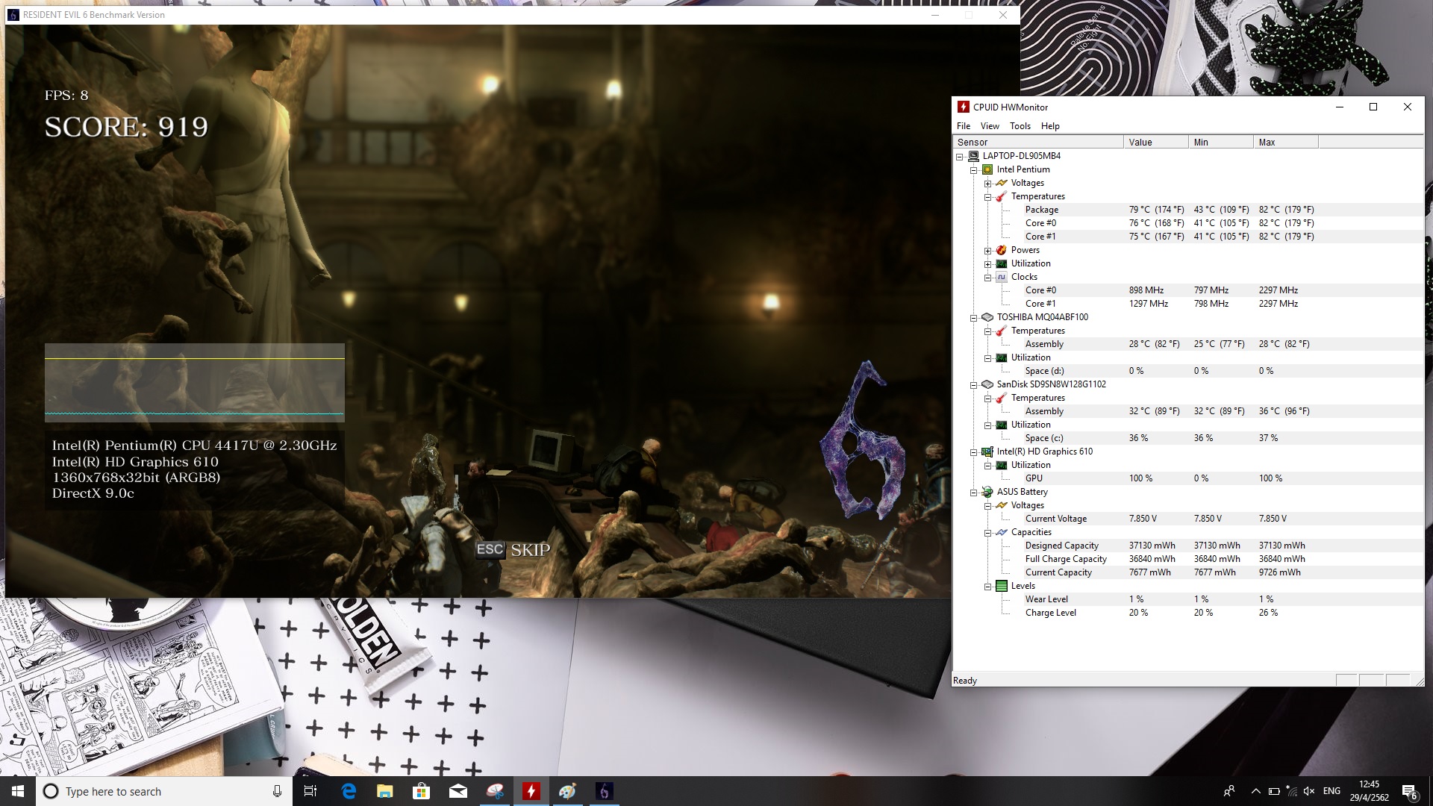The width and height of the screenshot is (1433, 806).
Task: Collapse Capacities under ASUS Battery
Action: [988, 533]
